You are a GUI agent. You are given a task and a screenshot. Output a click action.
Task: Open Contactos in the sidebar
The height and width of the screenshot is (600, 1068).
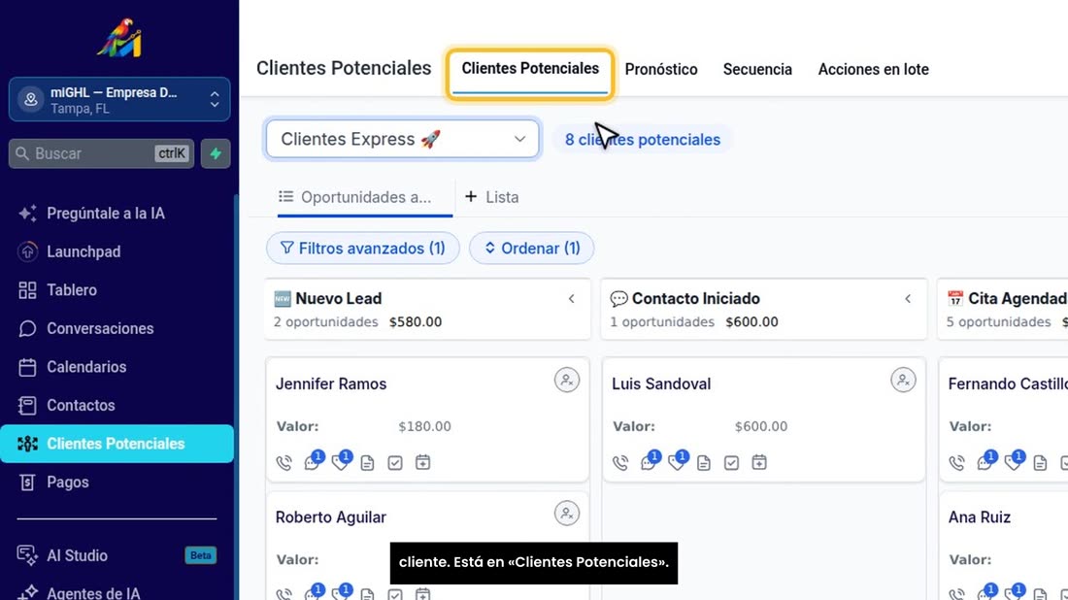click(x=81, y=405)
